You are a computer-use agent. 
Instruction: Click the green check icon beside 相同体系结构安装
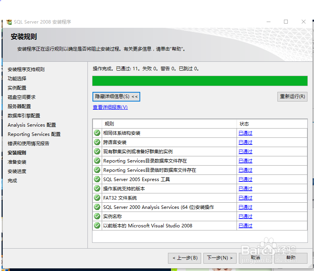click(x=97, y=133)
